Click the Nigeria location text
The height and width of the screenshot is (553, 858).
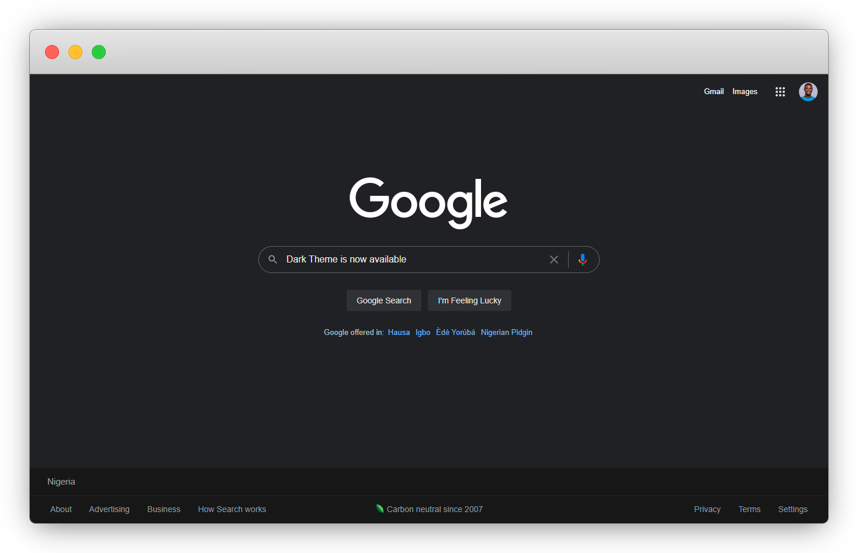point(61,482)
